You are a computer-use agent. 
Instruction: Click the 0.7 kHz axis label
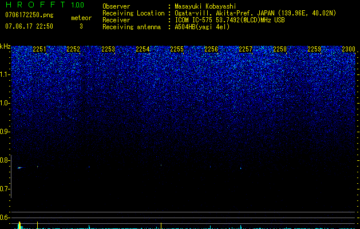point(5,189)
